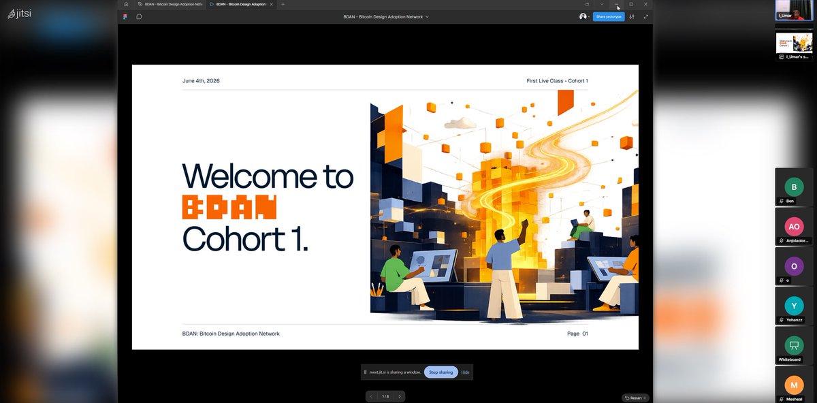The height and width of the screenshot is (403, 817).
Task: Click the 1 / 8 page indicator
Action: [x=385, y=396]
